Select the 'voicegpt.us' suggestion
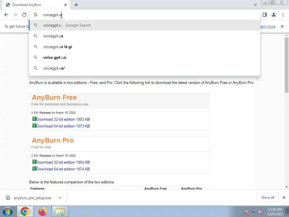The width and height of the screenshot is (289, 217). tap(144, 36)
